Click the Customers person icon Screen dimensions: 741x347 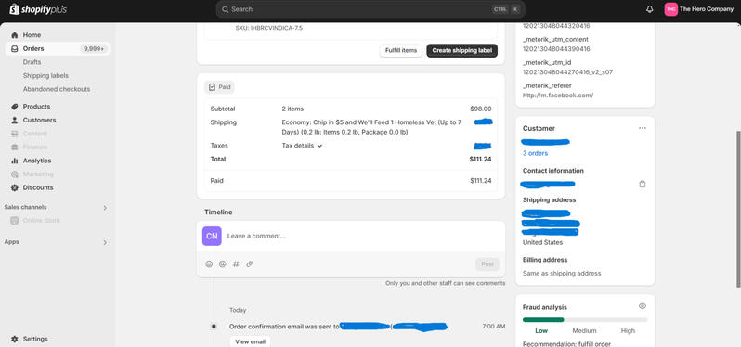pyautogui.click(x=15, y=121)
